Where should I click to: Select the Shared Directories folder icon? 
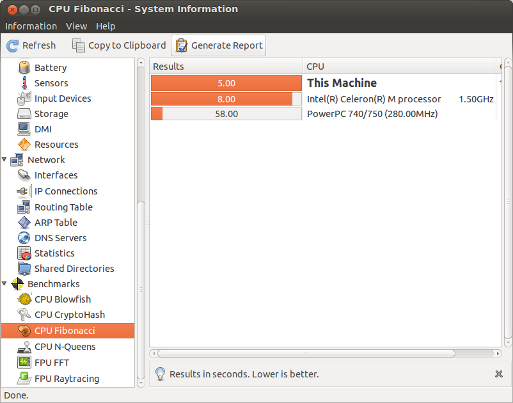click(24, 269)
